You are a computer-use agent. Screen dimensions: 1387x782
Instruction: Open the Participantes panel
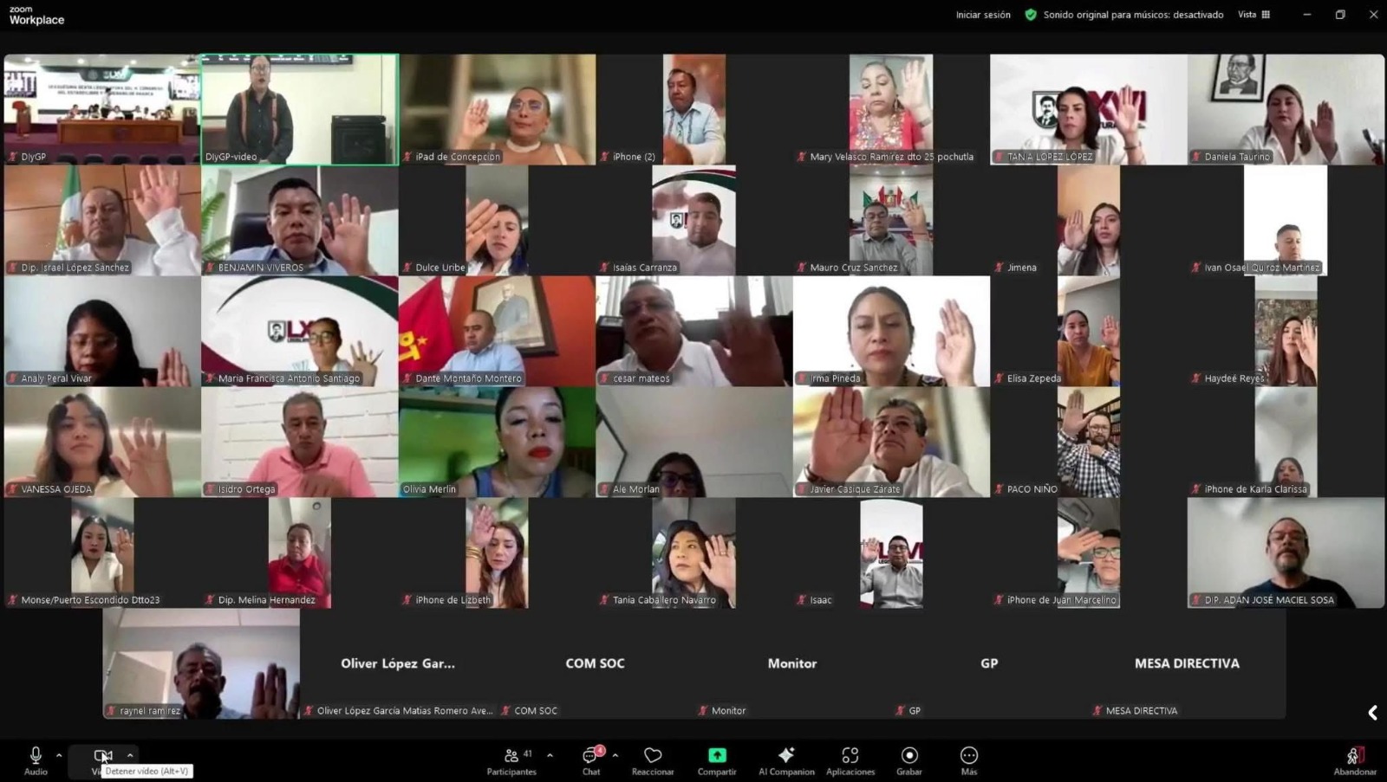[511, 759]
